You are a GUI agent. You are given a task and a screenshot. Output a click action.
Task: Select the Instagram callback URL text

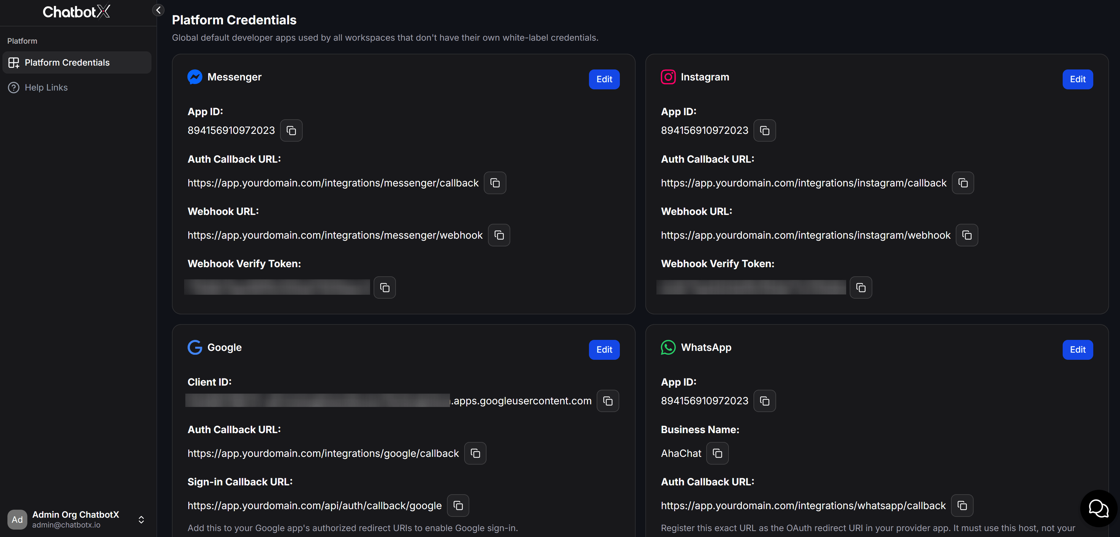coord(803,183)
